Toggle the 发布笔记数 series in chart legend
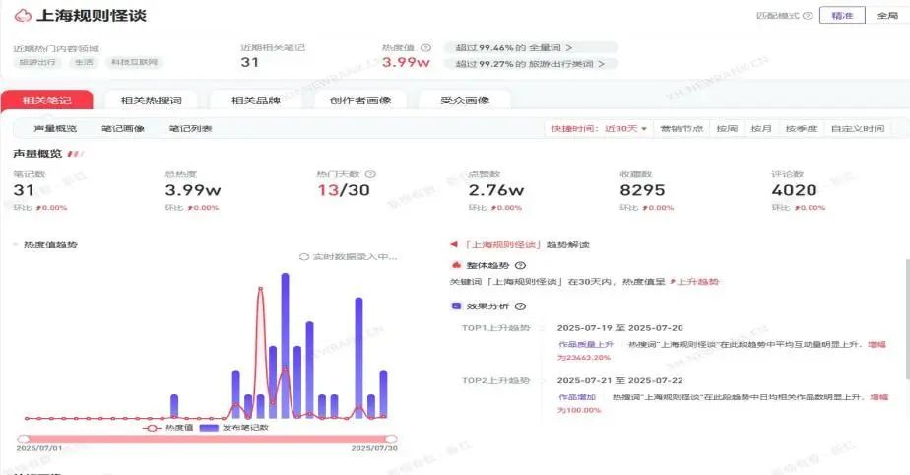Screen dimensions: 910x475 (x=233, y=428)
